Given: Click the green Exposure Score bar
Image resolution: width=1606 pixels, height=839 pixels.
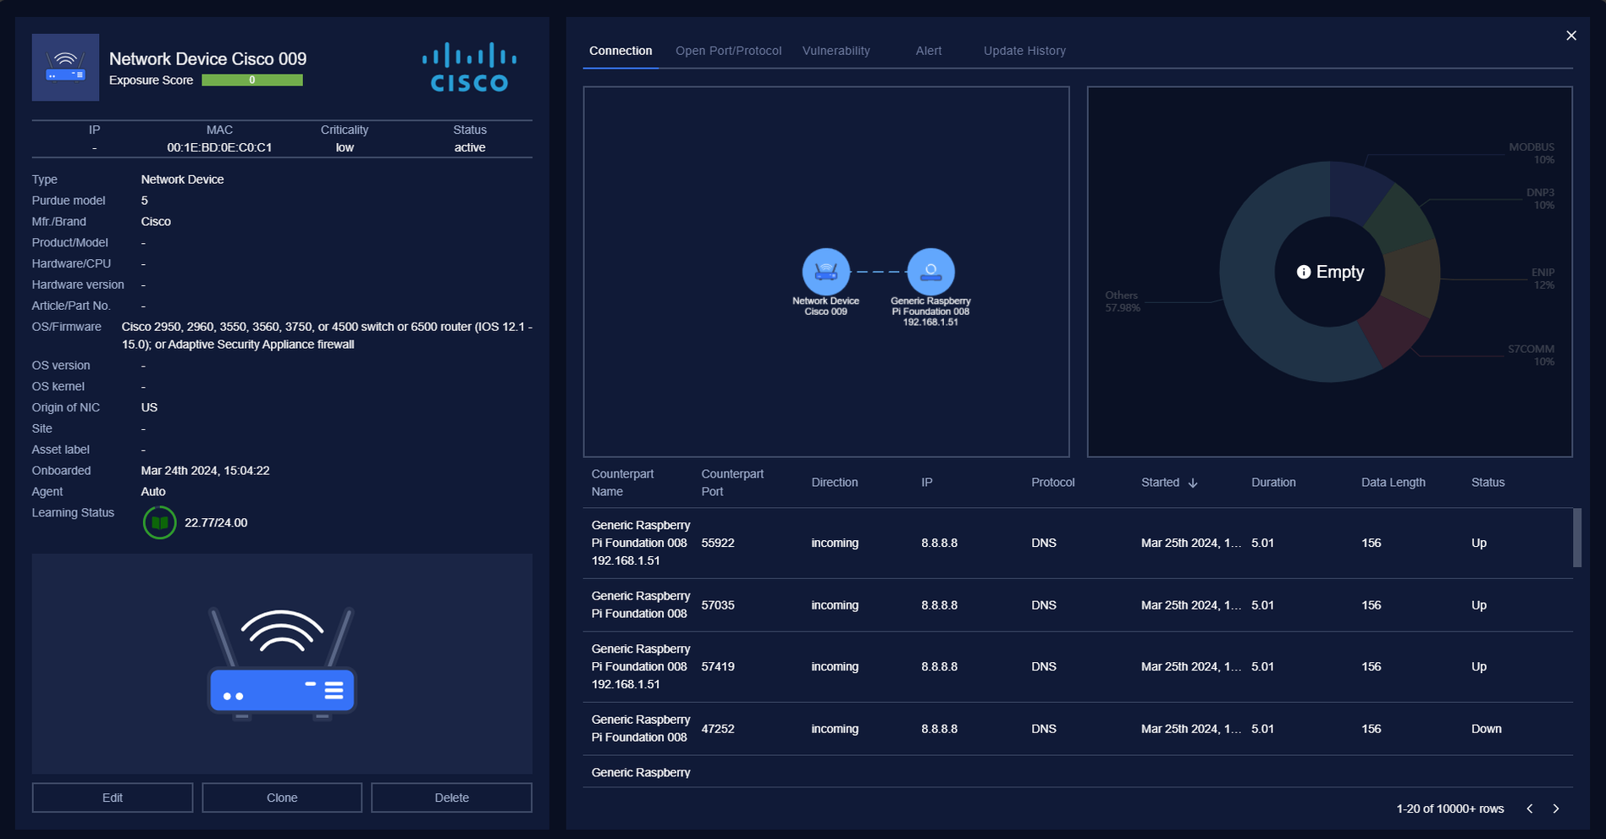Looking at the screenshot, I should click(251, 80).
